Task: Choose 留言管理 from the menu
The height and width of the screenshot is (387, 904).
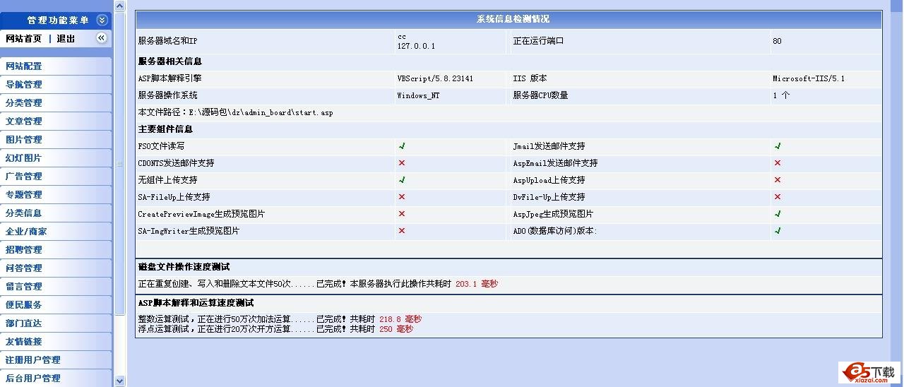Action: tap(56, 286)
